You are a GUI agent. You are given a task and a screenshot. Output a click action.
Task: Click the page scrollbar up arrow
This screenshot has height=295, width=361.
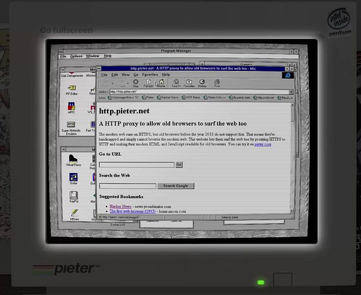(292, 105)
